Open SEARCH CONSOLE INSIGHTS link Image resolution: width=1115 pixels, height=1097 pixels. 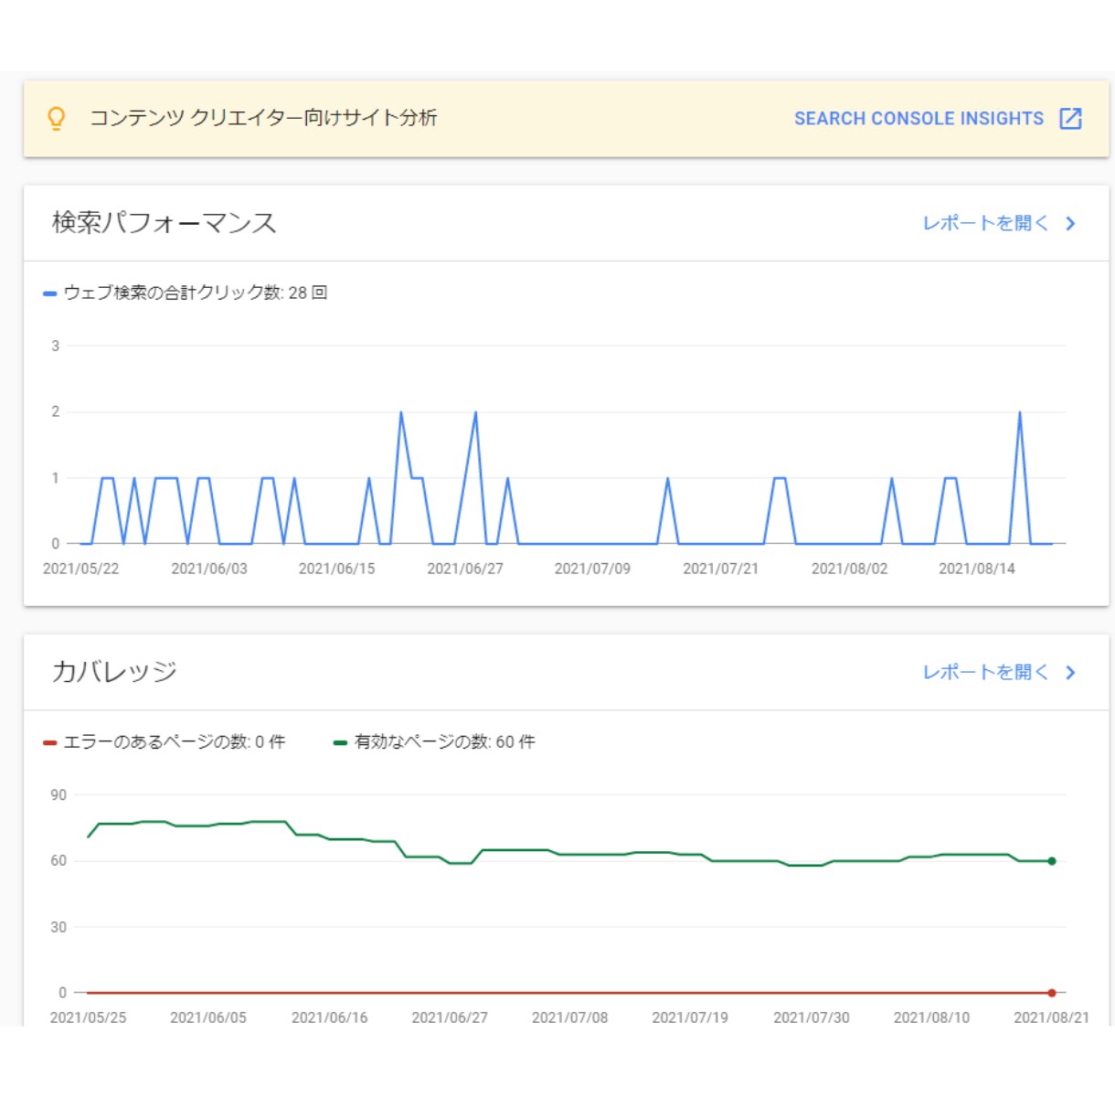click(x=919, y=119)
